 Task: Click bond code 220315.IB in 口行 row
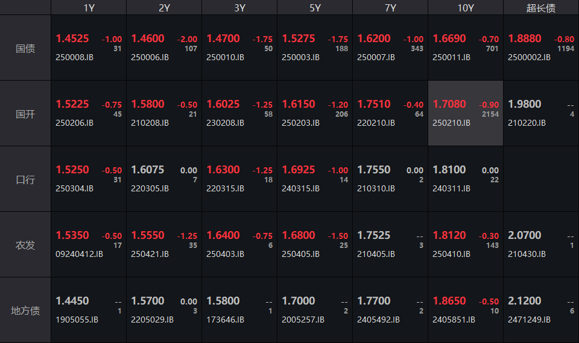coord(225,188)
